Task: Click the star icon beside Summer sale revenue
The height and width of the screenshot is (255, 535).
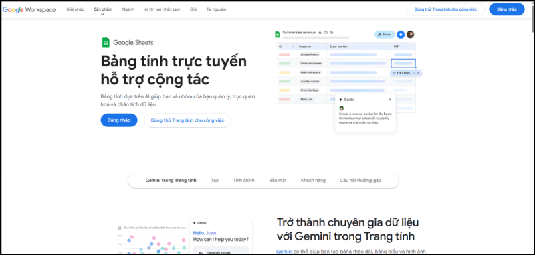Action: (x=320, y=33)
